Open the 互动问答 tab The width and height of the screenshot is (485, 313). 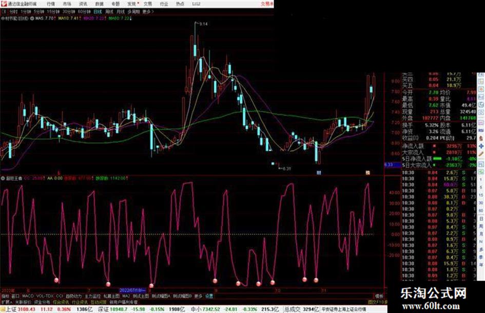98,302
